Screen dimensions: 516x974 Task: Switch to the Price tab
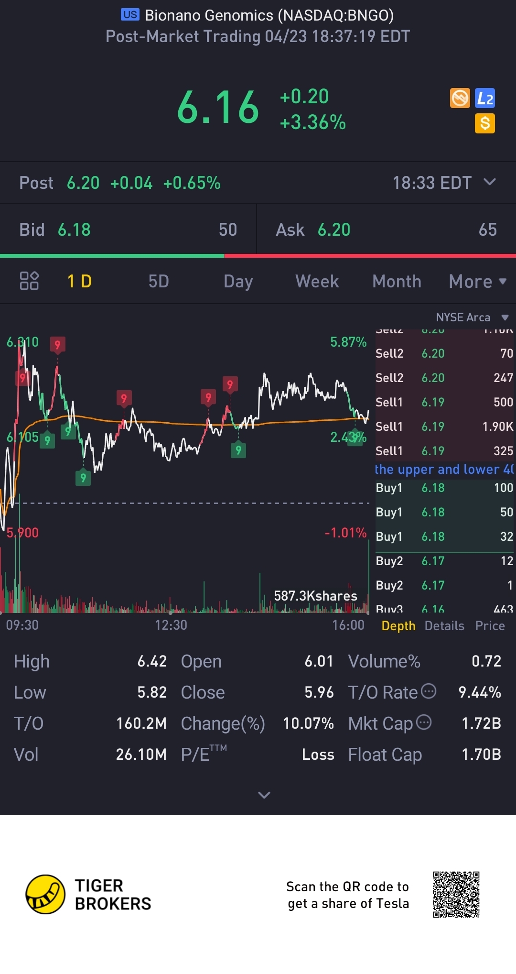(490, 625)
